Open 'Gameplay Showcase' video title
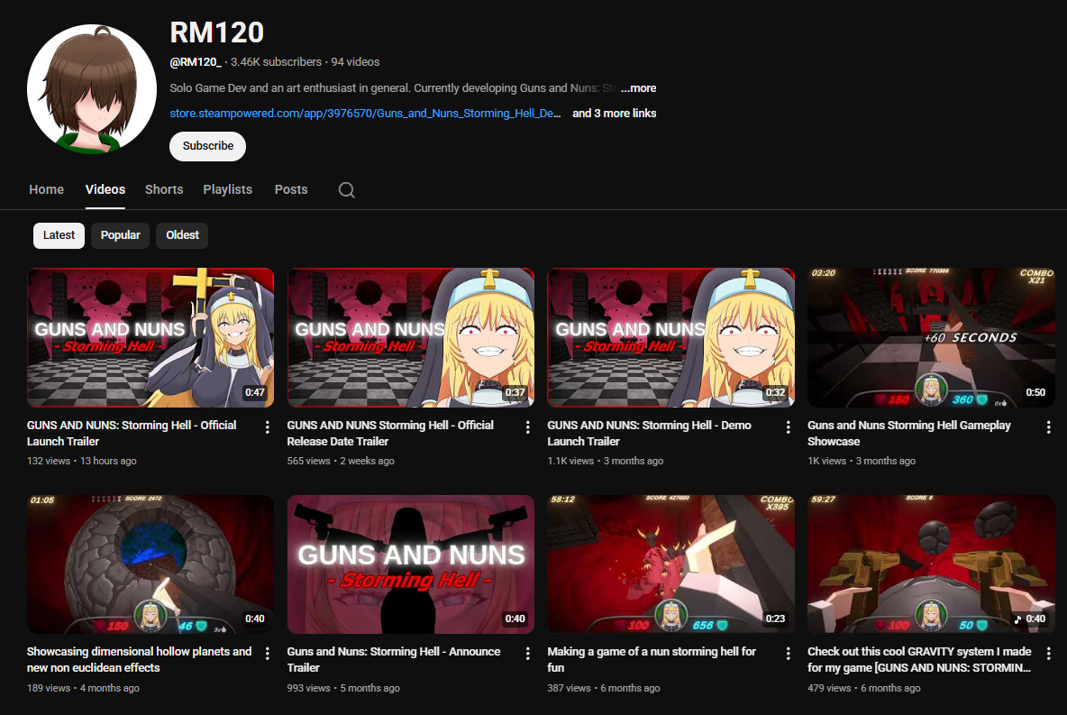 (x=909, y=433)
